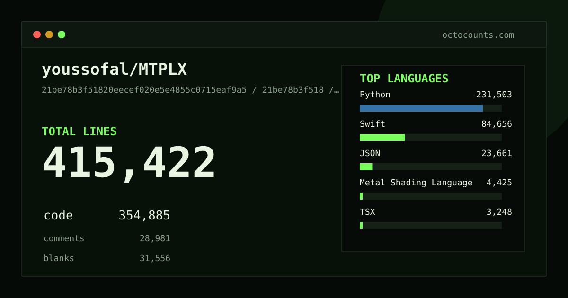Image resolution: width=568 pixels, height=298 pixels.
Task: Select the 28,981 comments count
Action: (x=155, y=238)
